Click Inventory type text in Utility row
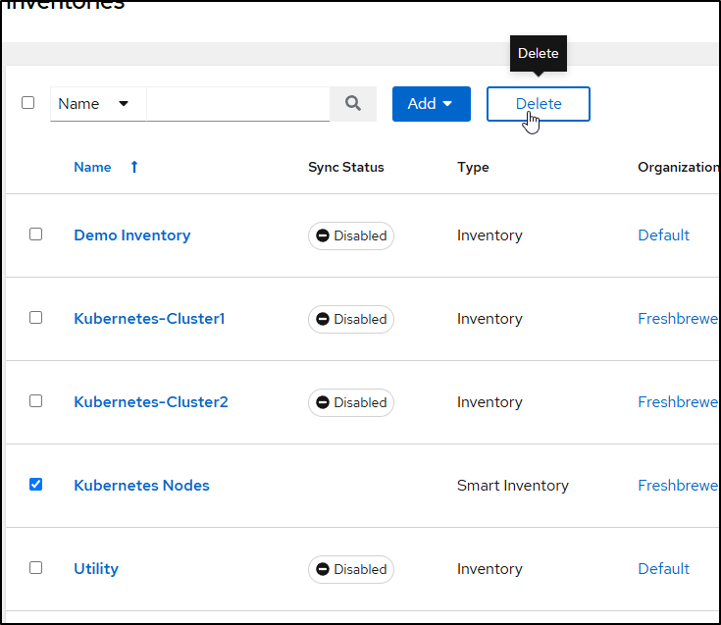The width and height of the screenshot is (721, 625). coord(489,569)
